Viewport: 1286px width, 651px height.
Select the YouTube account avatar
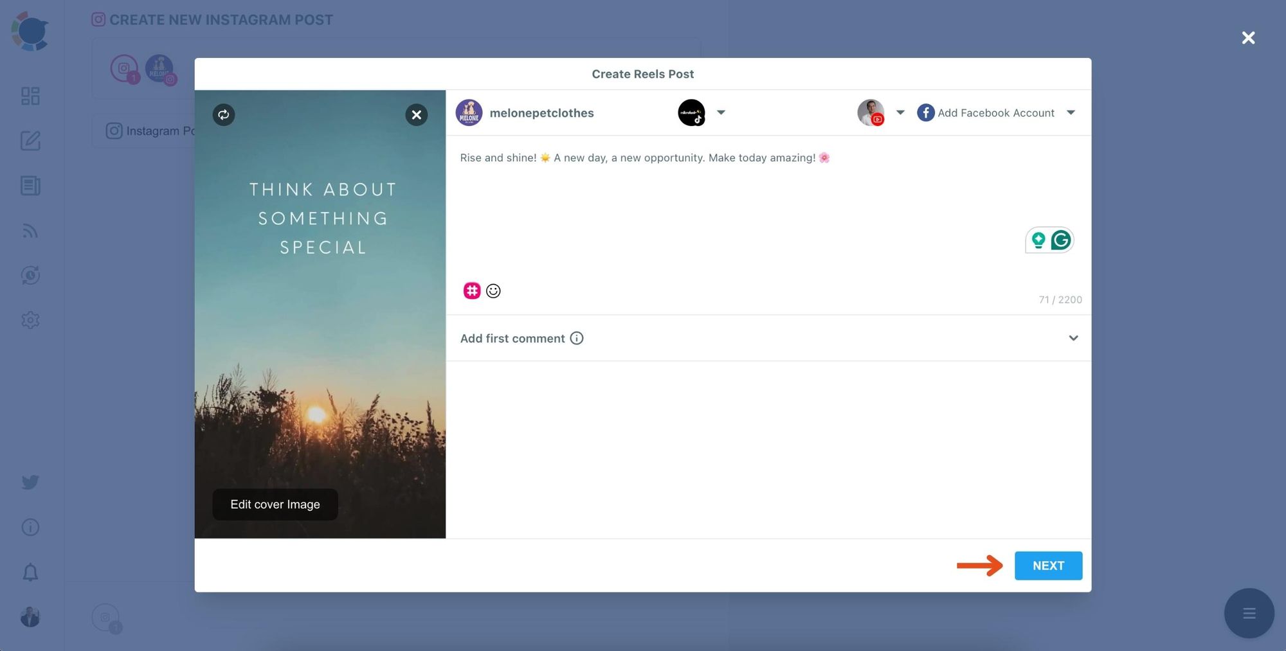pyautogui.click(x=871, y=112)
